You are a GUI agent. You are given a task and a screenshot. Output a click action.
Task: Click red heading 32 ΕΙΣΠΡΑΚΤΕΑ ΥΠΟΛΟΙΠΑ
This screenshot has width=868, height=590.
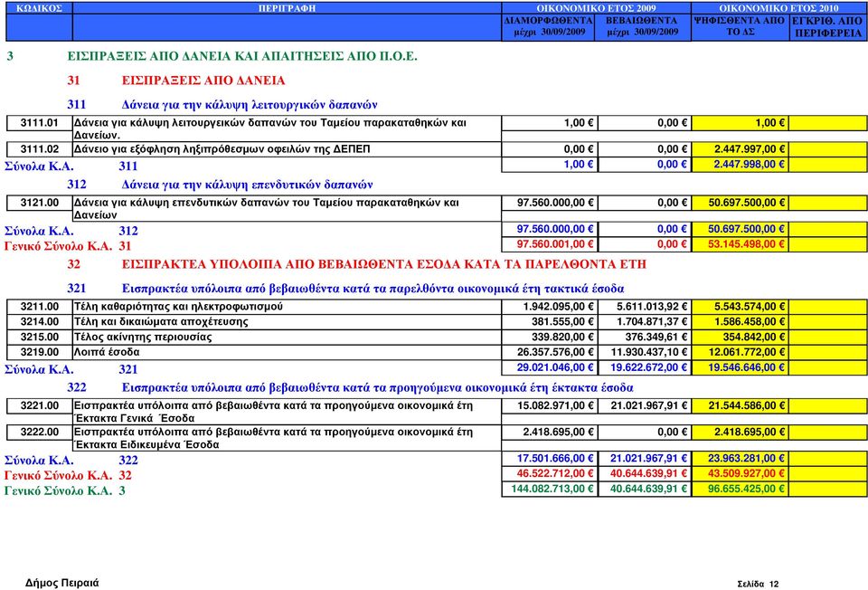pyautogui.click(x=356, y=264)
